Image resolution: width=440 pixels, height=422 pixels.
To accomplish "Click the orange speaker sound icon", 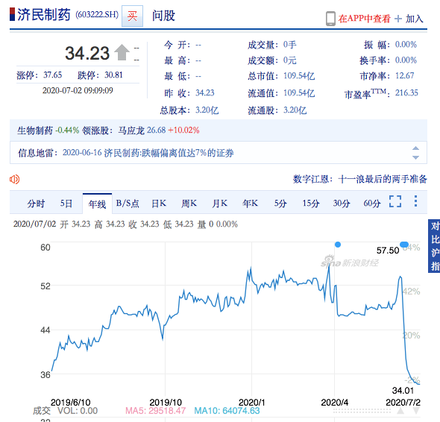I will coord(14,179).
